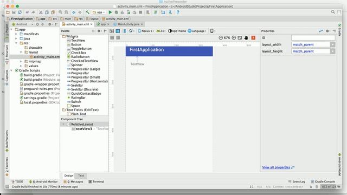Open the API 24 version dropdown
Viewport: 347px width, 195px height.
[x=161, y=31]
